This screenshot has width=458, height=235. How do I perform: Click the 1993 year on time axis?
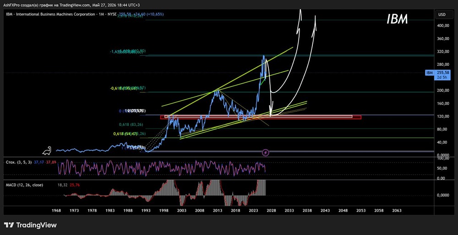pyautogui.click(x=146, y=210)
